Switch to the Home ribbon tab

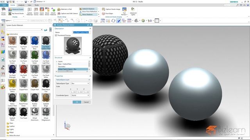click(12, 5)
